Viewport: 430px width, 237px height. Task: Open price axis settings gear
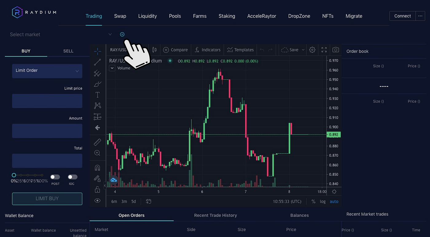coord(334,192)
